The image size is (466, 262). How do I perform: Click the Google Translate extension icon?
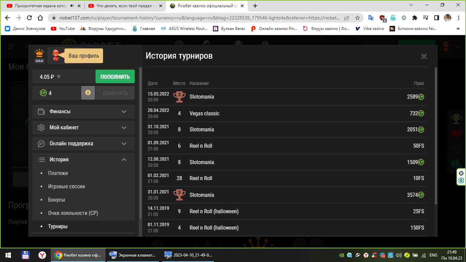pyautogui.click(x=371, y=18)
